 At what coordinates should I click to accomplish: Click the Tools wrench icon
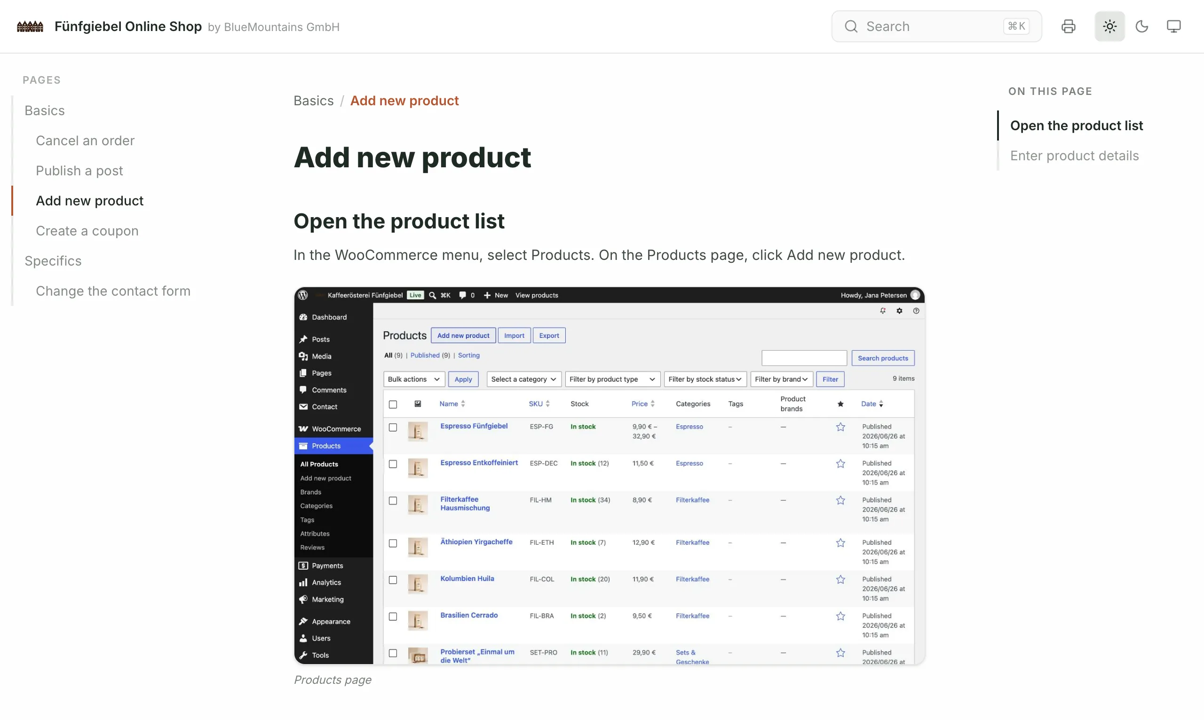click(303, 655)
